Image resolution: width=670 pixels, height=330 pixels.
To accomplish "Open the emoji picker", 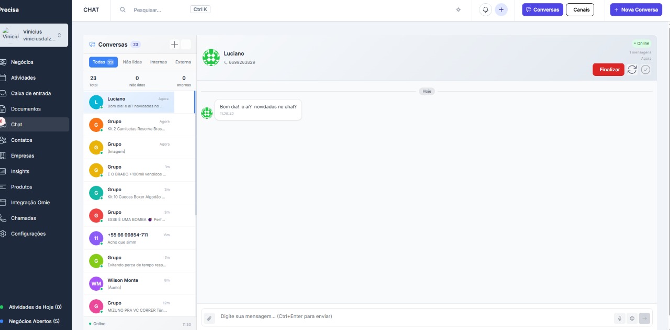I will click(632, 318).
